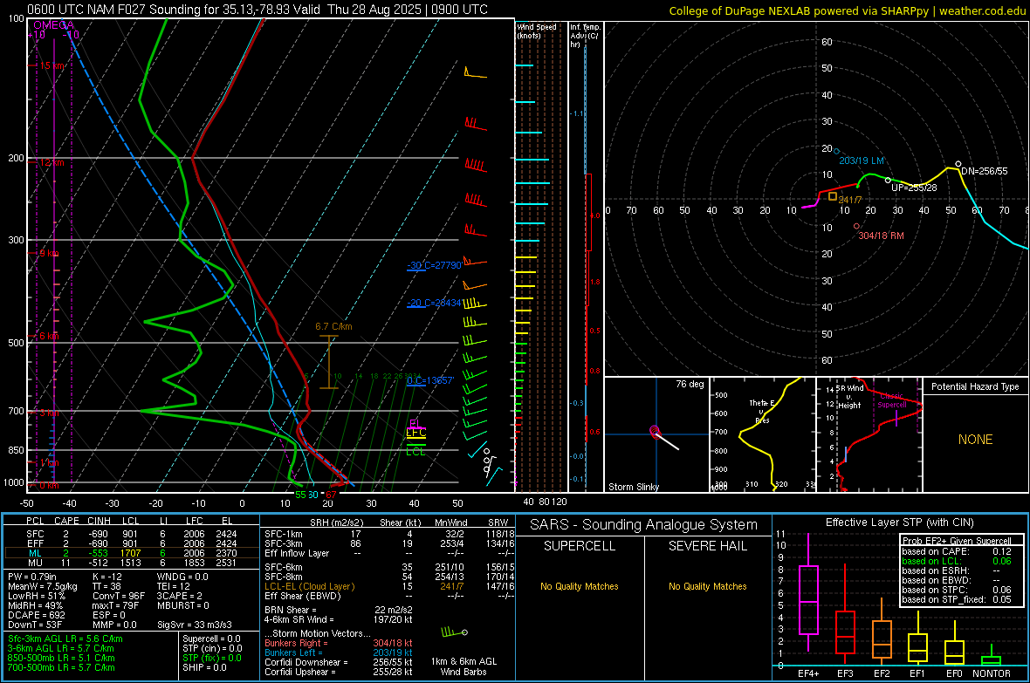Click the Corfidi upshear UP=255/28 marker

point(888,180)
